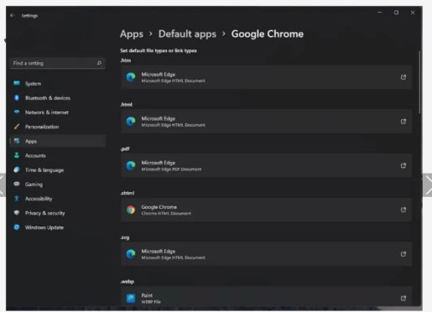Change the .shtml Google Chrome default
This screenshot has width=432, height=312.
click(x=266, y=210)
